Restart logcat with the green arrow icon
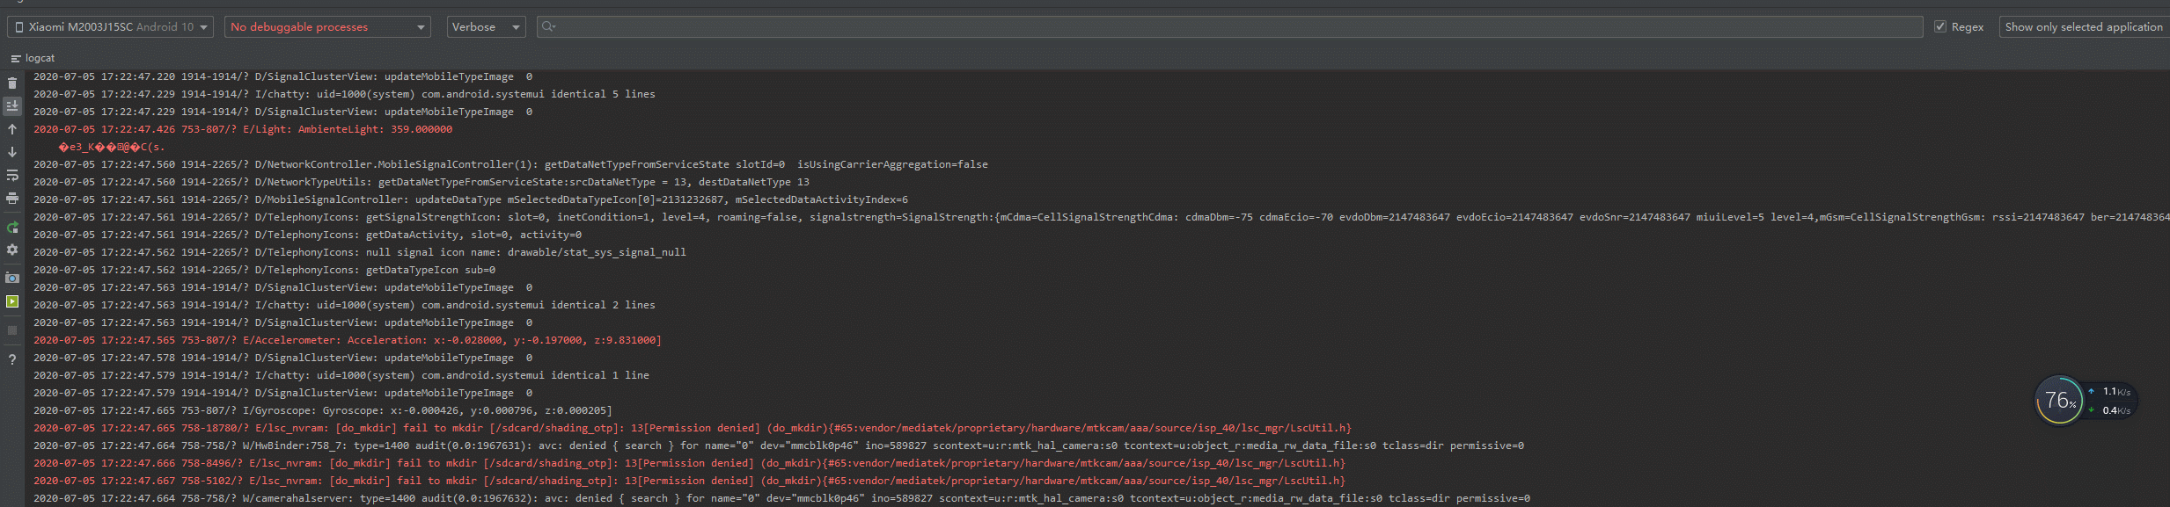 click(x=12, y=228)
